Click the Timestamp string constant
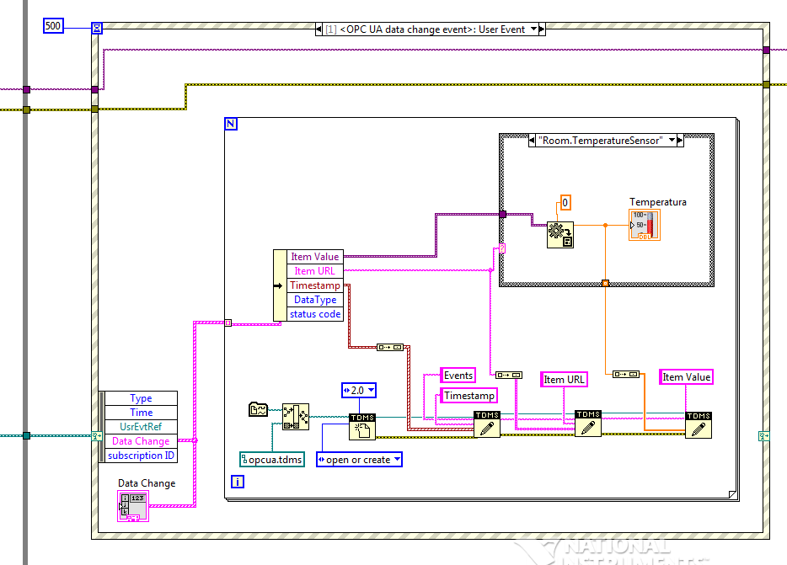Viewport: 787px width, 565px height. tap(468, 396)
